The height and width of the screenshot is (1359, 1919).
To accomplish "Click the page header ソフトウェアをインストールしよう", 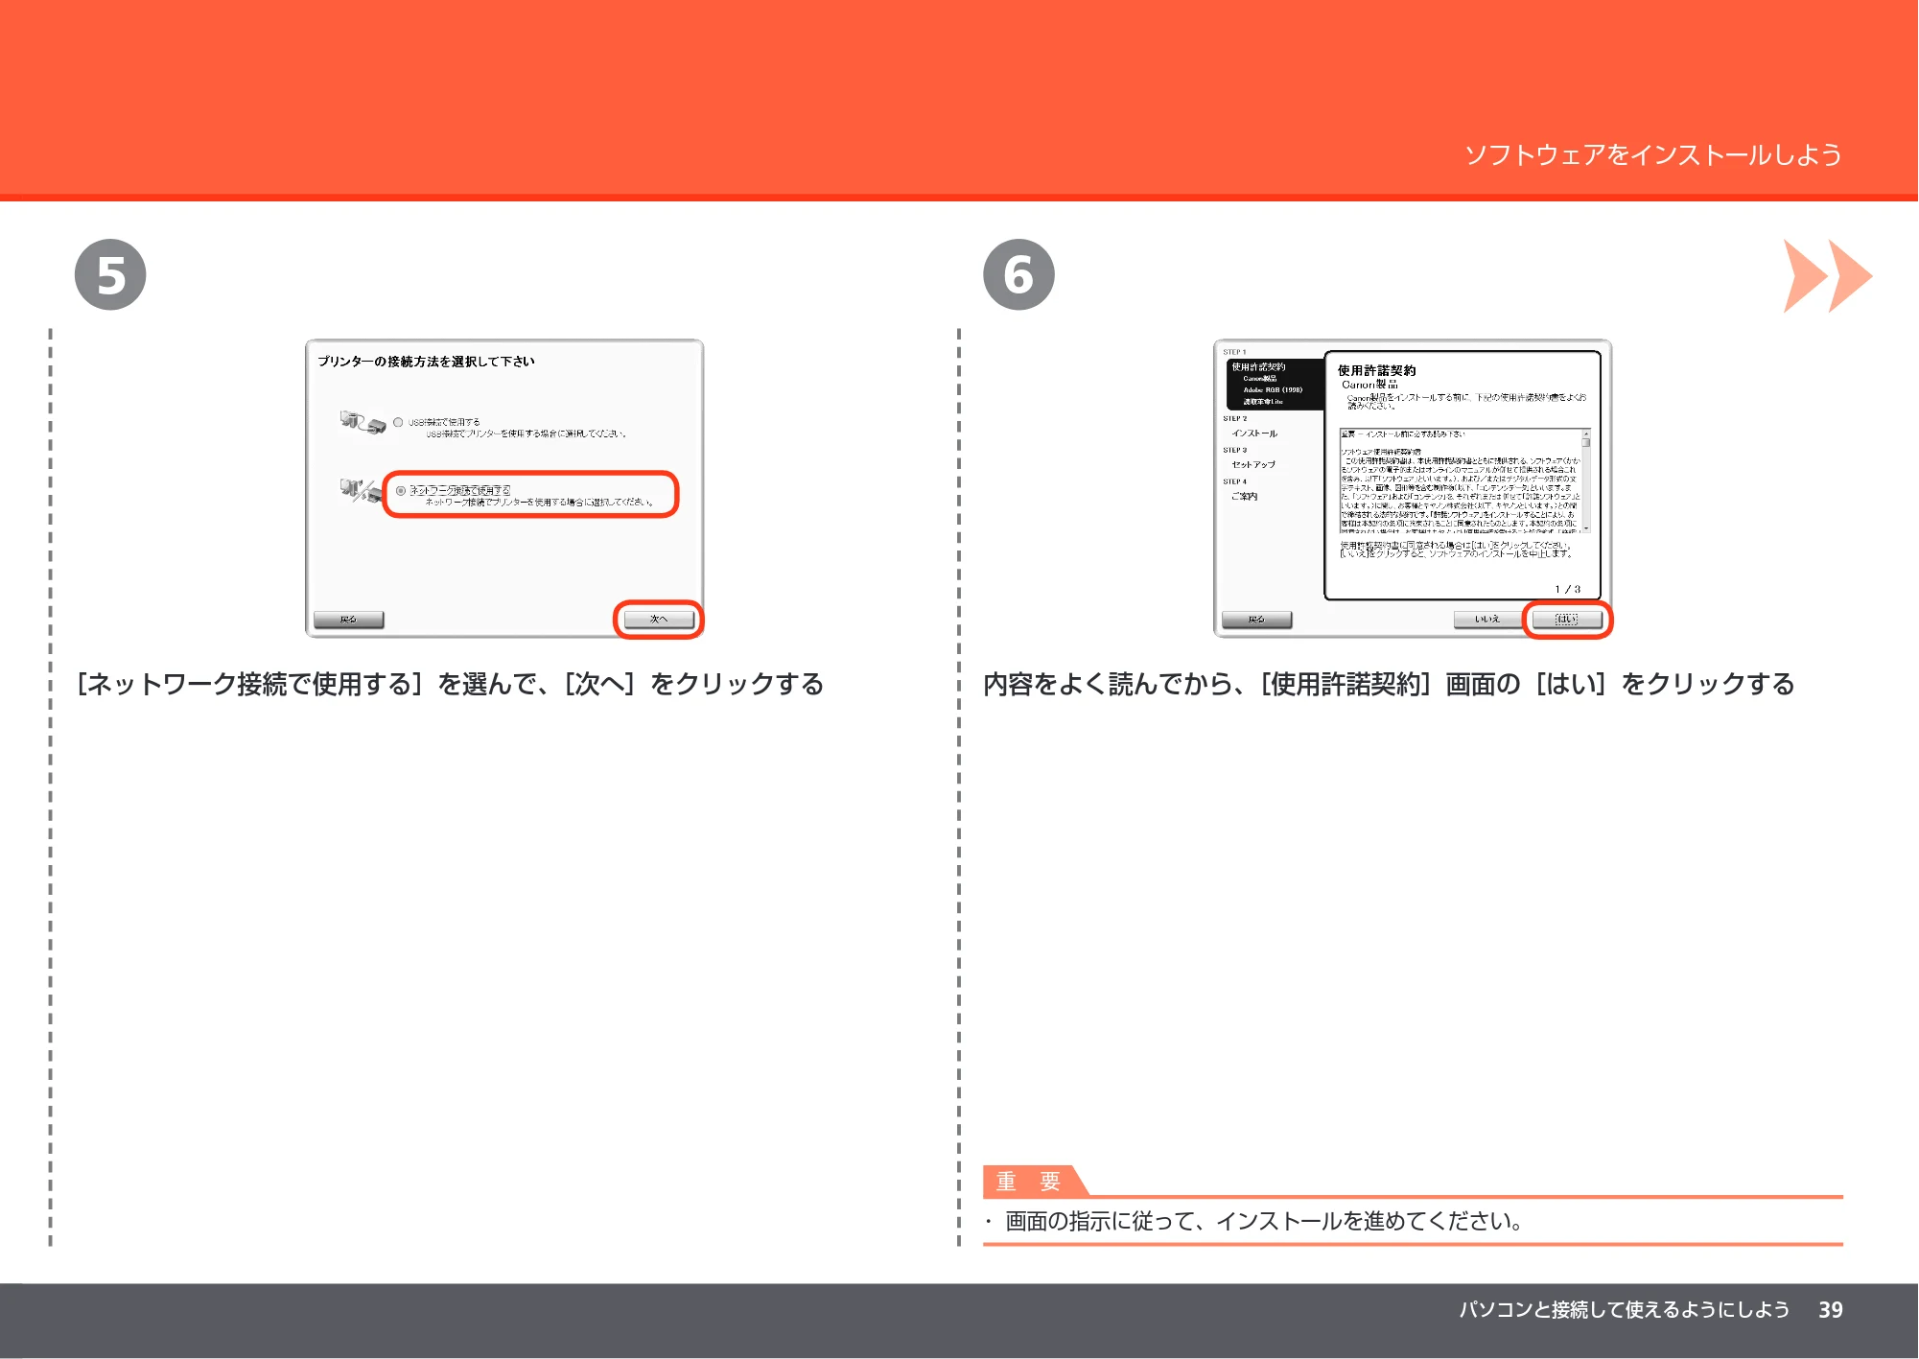I will pyautogui.click(x=1652, y=155).
